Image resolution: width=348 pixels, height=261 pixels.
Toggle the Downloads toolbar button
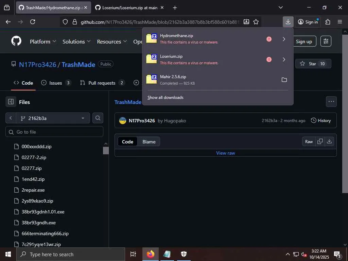[288, 22]
